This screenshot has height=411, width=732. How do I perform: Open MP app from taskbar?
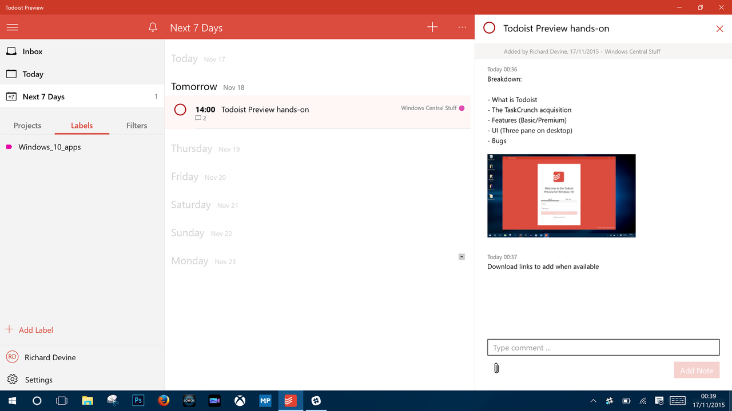pyautogui.click(x=265, y=401)
